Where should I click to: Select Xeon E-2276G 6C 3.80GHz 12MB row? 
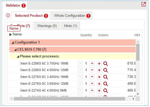click(x=72, y=84)
